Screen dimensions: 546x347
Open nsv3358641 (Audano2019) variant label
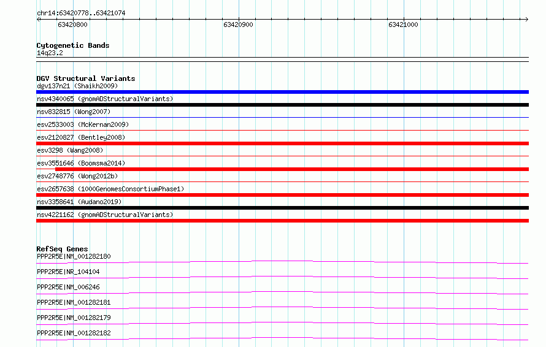click(x=79, y=202)
